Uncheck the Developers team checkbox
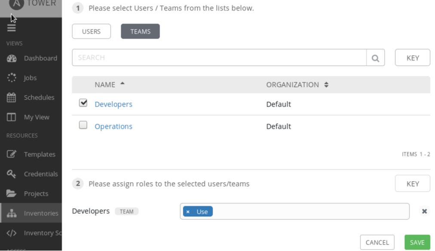Screen dimensions: 435x251 click(83, 103)
